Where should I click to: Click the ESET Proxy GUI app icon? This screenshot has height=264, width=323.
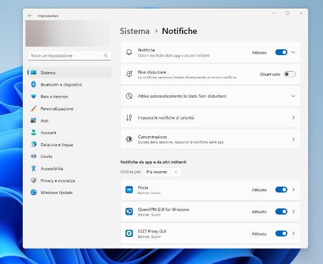(x=129, y=233)
